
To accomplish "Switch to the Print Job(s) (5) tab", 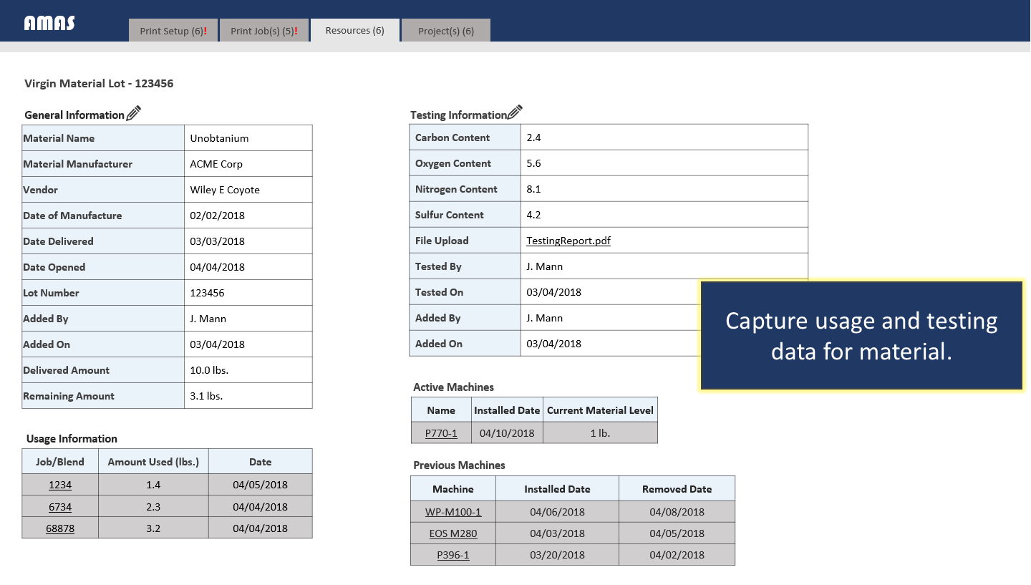I will (x=263, y=31).
